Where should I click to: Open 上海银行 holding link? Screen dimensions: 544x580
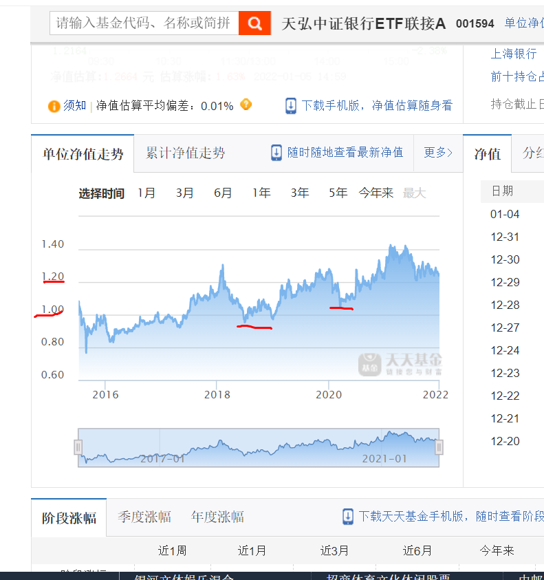513,54
